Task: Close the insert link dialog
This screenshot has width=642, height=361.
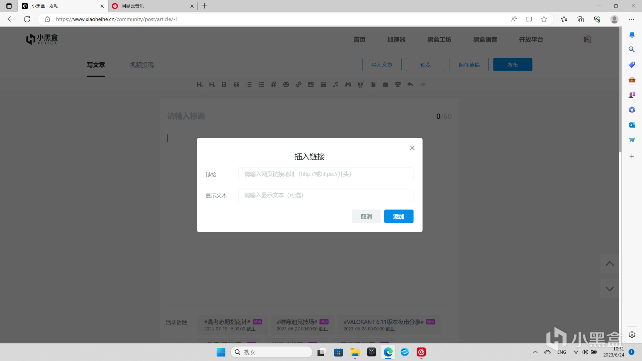Action: coord(412,148)
